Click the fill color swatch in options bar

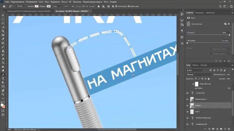(37, 7)
